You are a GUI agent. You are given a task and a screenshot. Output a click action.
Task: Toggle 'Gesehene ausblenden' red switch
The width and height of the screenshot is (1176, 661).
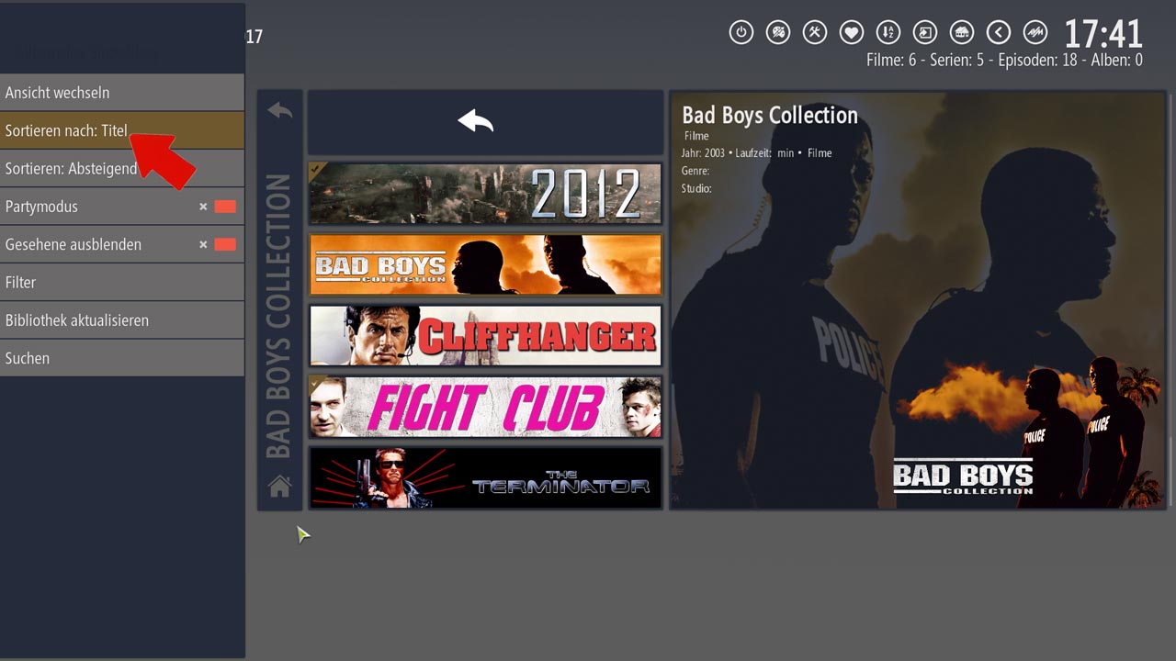click(225, 244)
